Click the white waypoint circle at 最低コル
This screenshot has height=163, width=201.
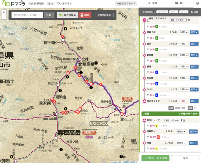click(x=58, y=85)
